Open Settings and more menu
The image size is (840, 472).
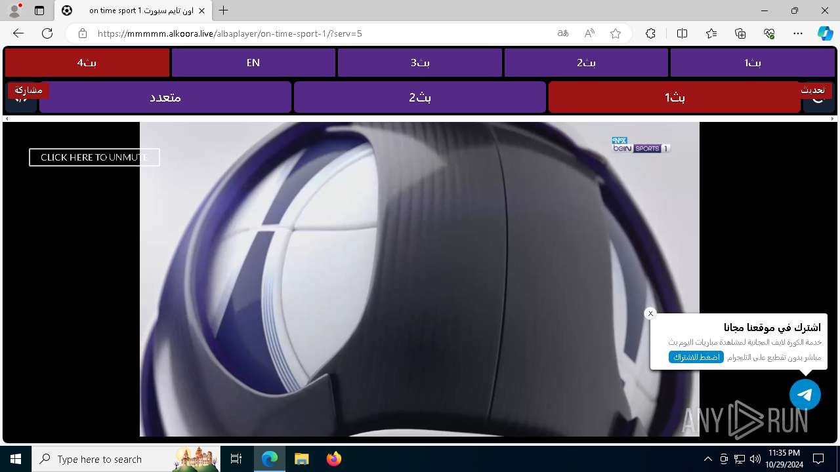click(798, 33)
